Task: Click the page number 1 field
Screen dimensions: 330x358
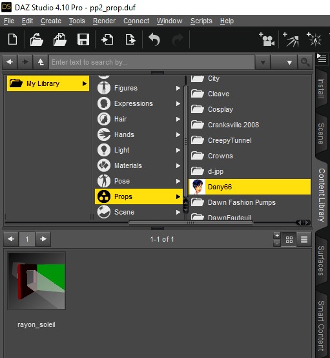Action: coord(27,239)
